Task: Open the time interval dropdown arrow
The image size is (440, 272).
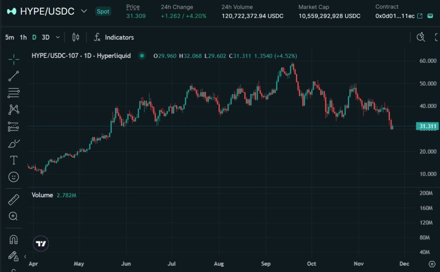Action: click(58, 37)
